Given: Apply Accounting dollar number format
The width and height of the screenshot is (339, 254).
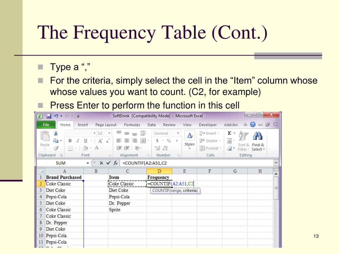Looking at the screenshot, I should 157,141.
